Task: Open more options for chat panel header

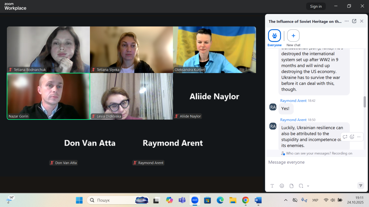Action: pyautogui.click(x=347, y=21)
